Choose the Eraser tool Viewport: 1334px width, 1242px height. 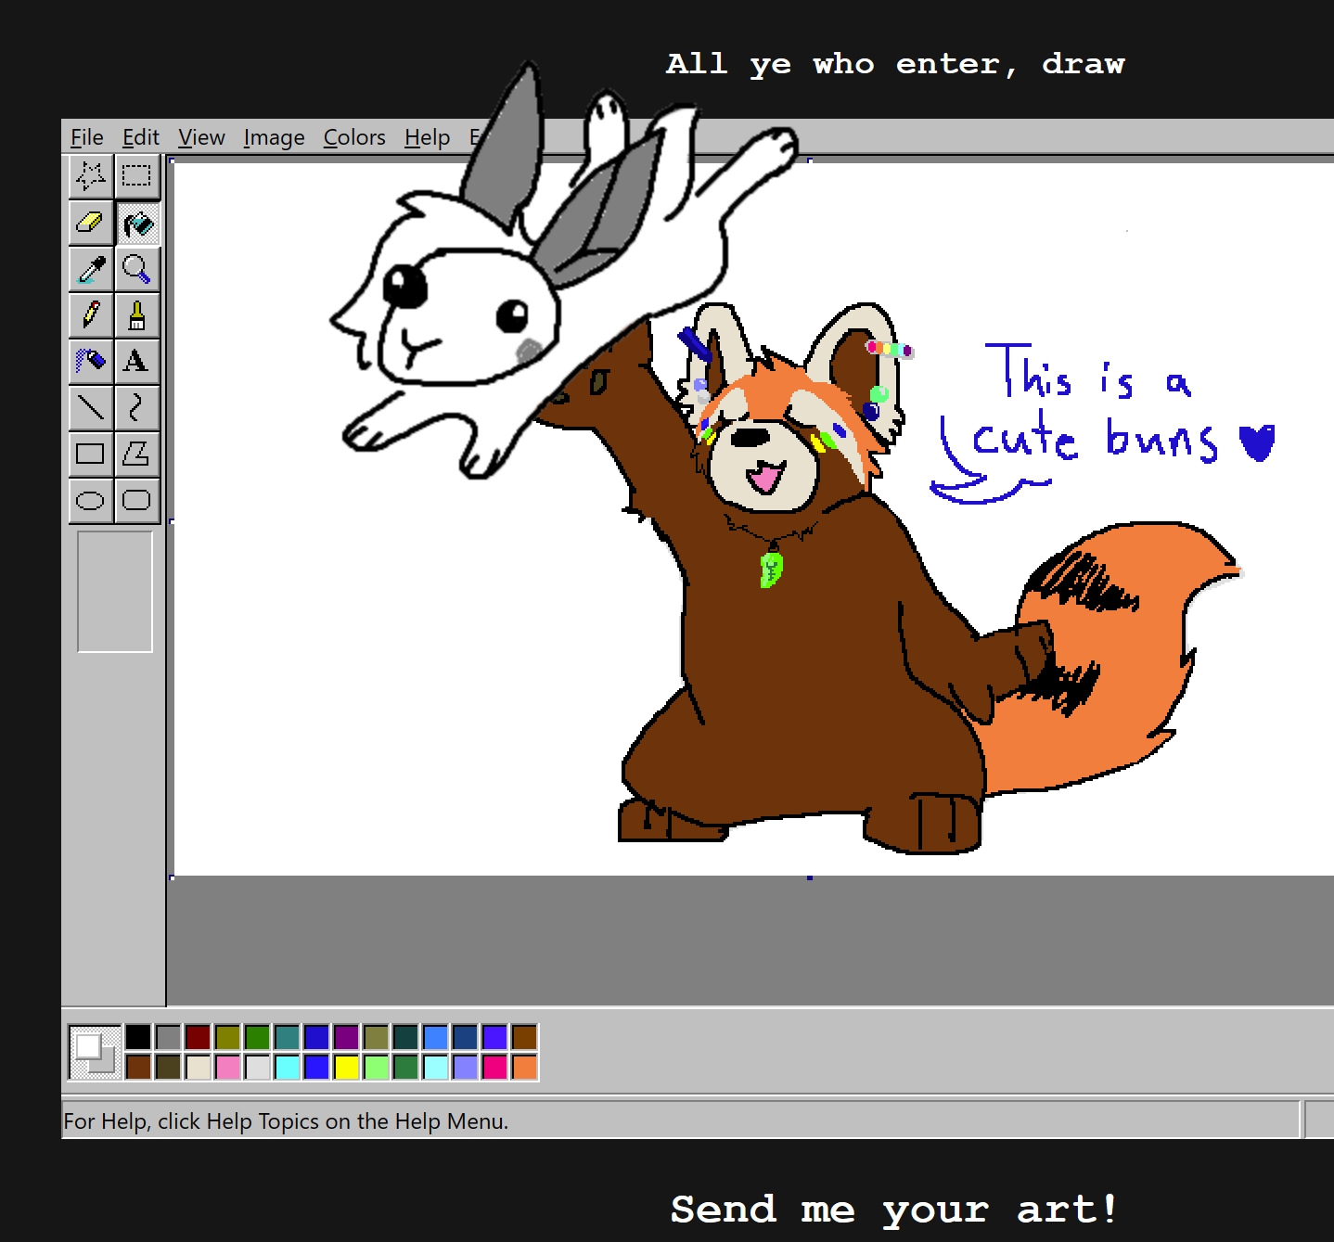click(91, 223)
